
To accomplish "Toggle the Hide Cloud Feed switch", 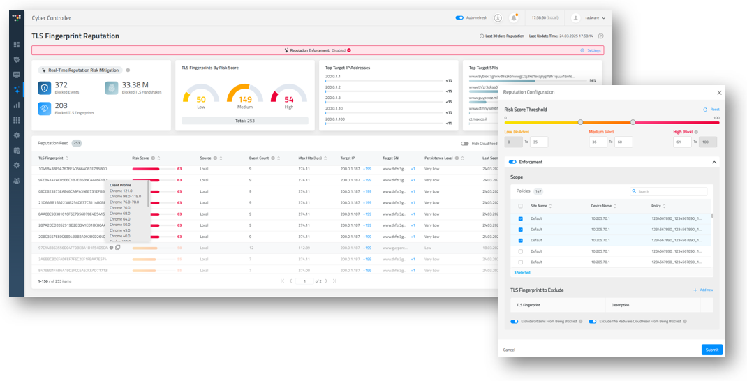I will point(465,144).
